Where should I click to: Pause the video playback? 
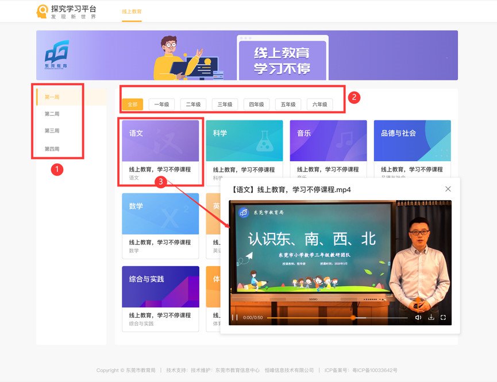234,317
